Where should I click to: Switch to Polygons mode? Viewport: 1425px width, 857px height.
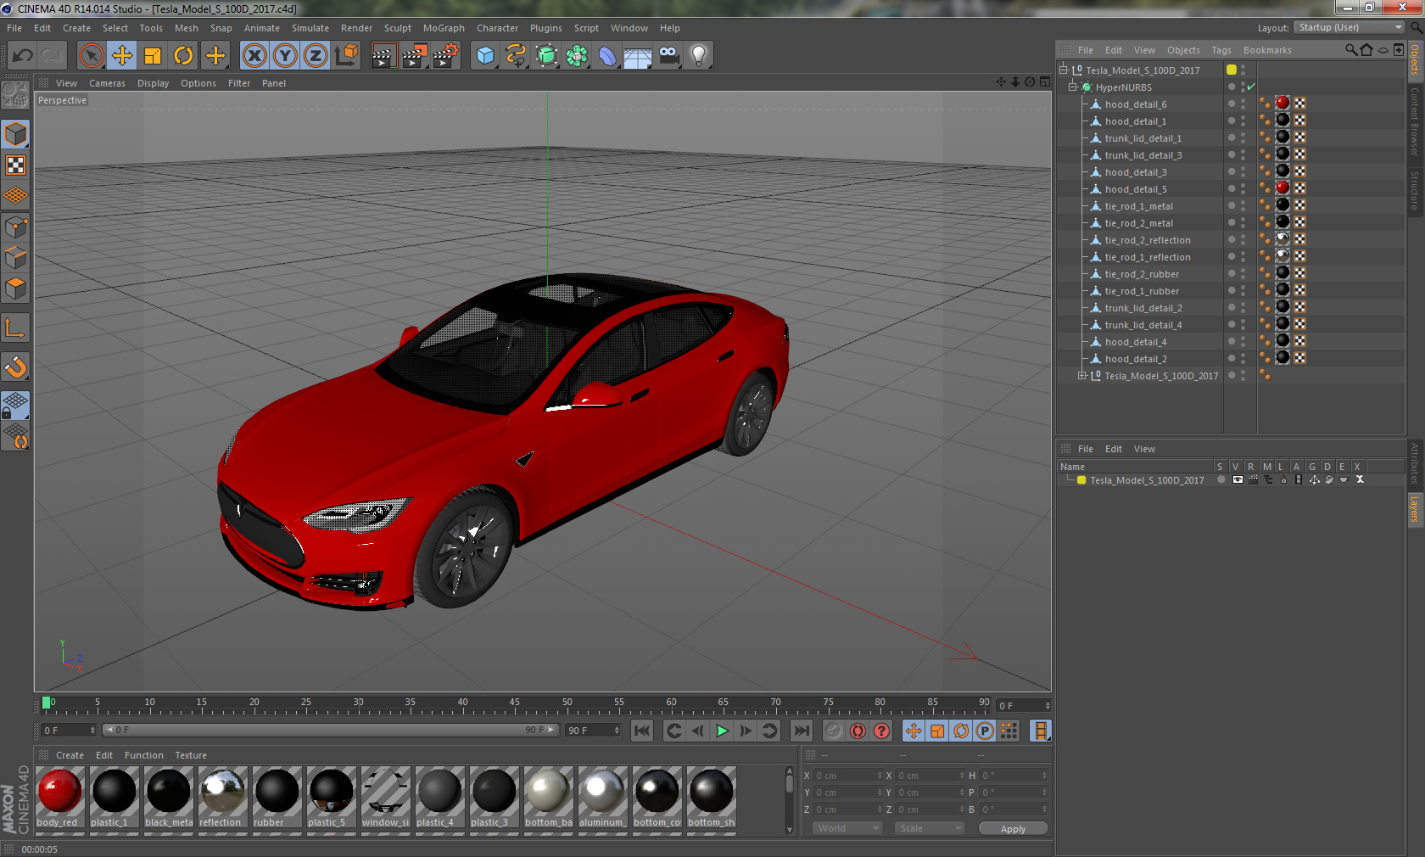click(x=15, y=288)
